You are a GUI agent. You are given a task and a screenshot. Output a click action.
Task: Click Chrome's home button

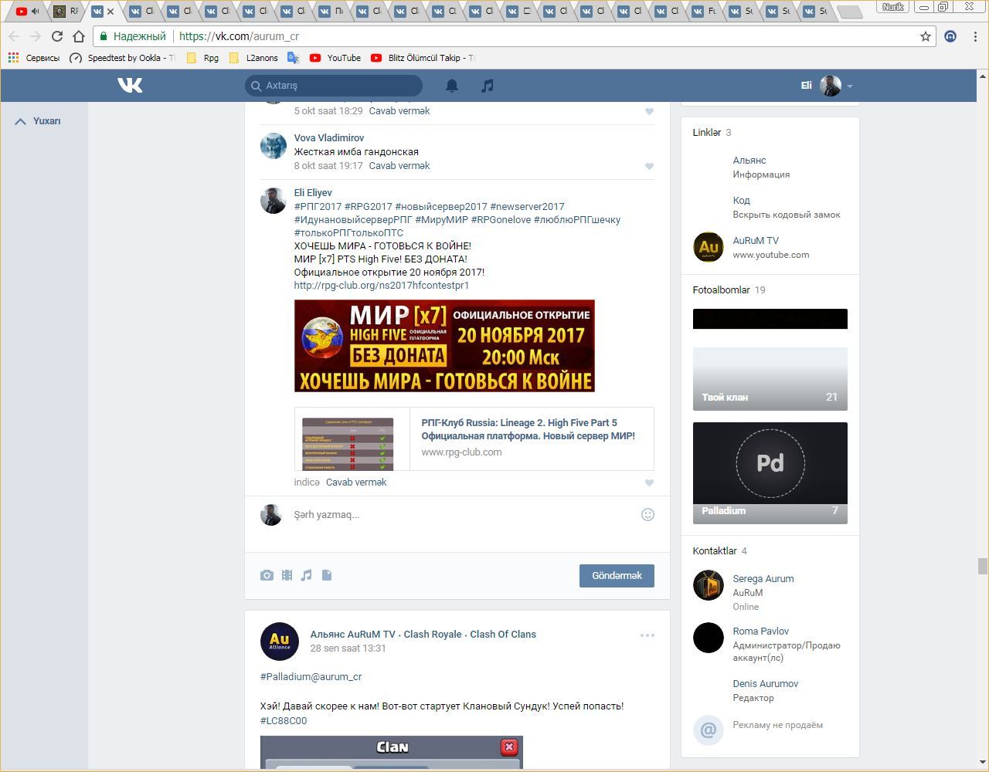tap(78, 36)
